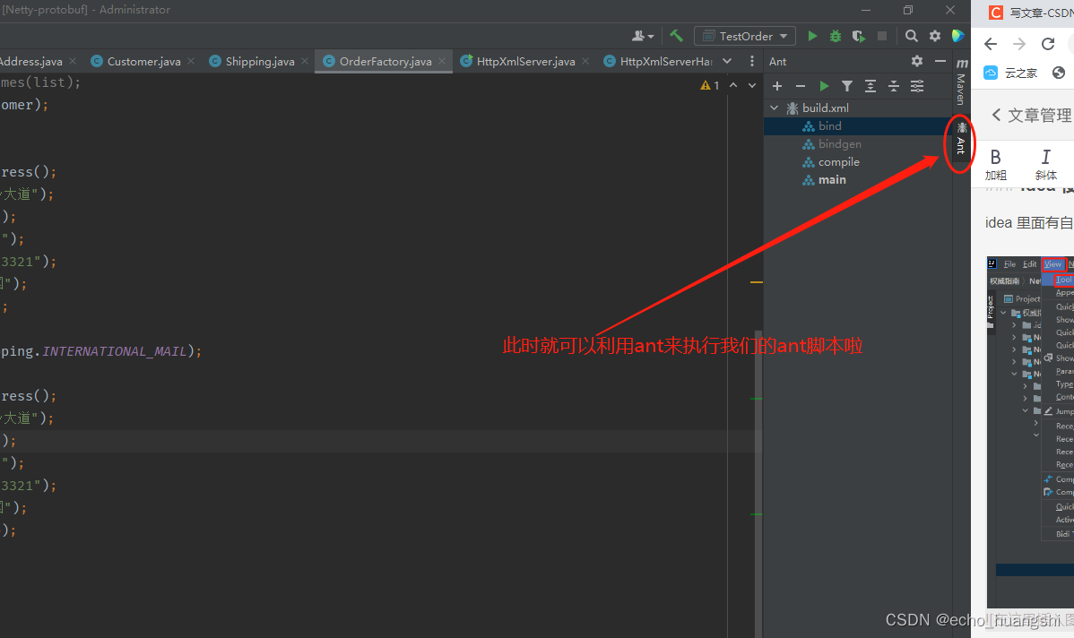Toggle Ant targets filter funnel

coord(847,85)
